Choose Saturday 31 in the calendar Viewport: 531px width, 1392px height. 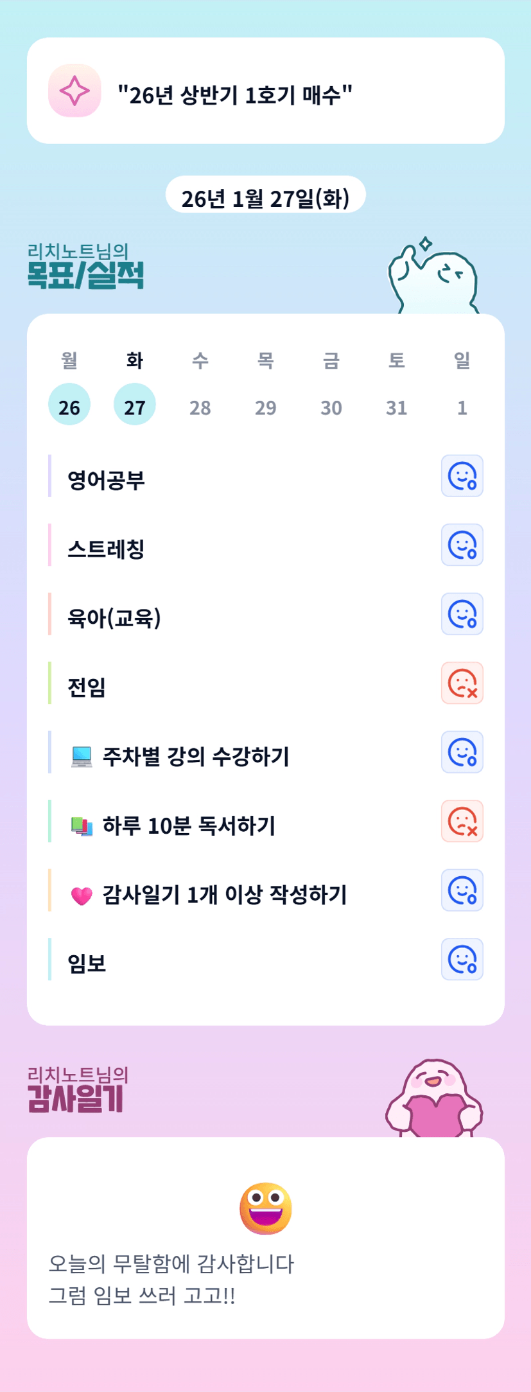(x=396, y=407)
